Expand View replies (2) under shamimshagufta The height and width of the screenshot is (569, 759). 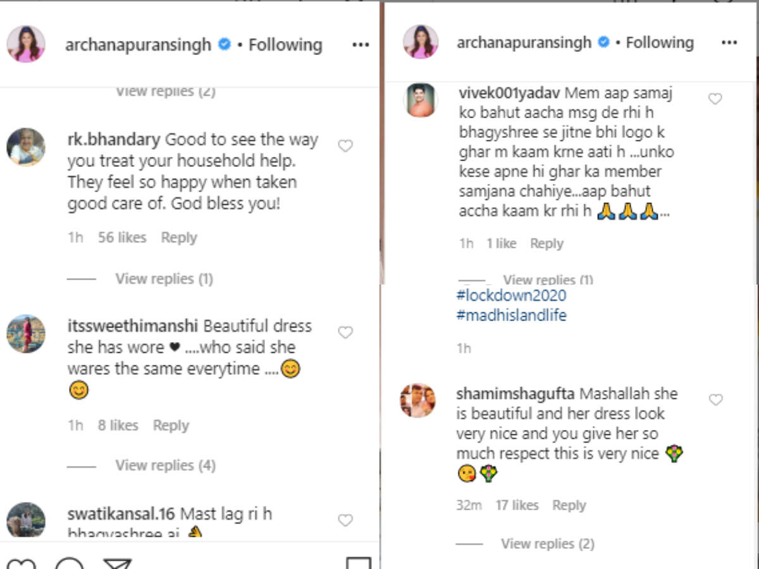pyautogui.click(x=548, y=544)
